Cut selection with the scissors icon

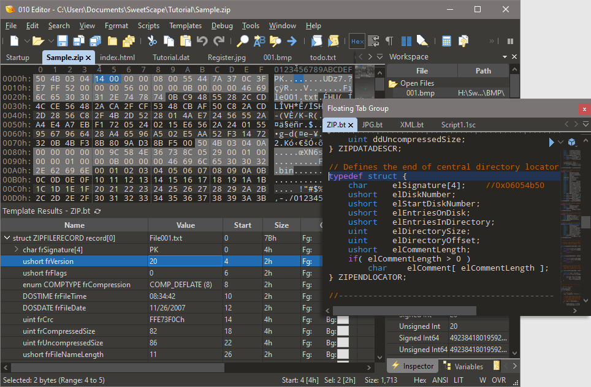(152, 40)
